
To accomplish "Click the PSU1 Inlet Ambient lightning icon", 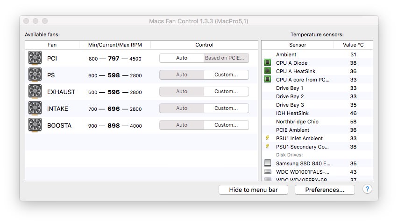I will (x=267, y=138).
